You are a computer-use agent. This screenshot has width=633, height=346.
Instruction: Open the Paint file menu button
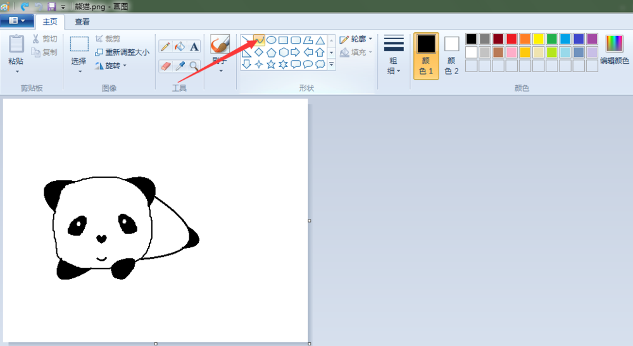[x=16, y=21]
